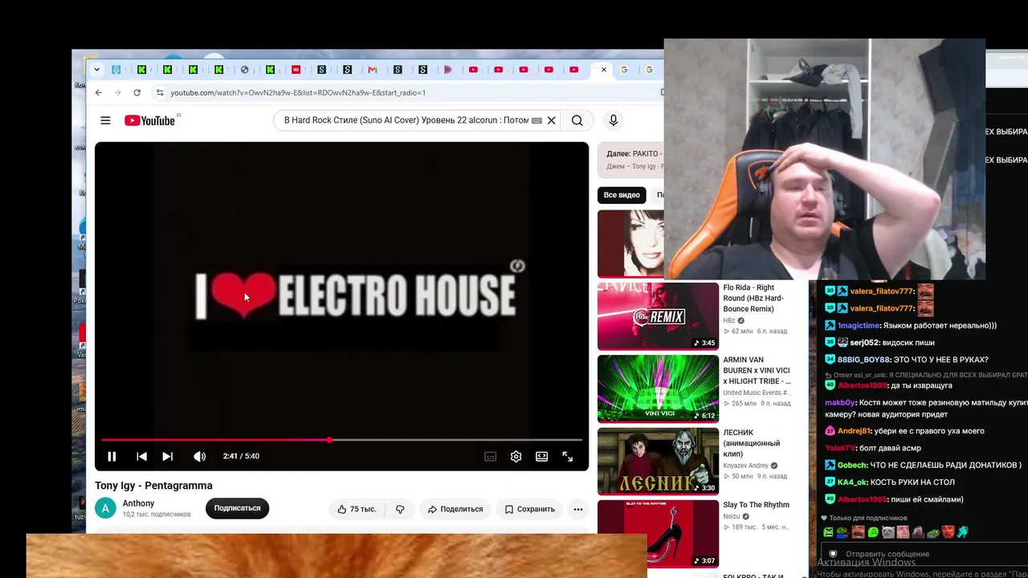Click chat username 88BIG_BOY88
This screenshot has width=1028, height=578.
(864, 360)
